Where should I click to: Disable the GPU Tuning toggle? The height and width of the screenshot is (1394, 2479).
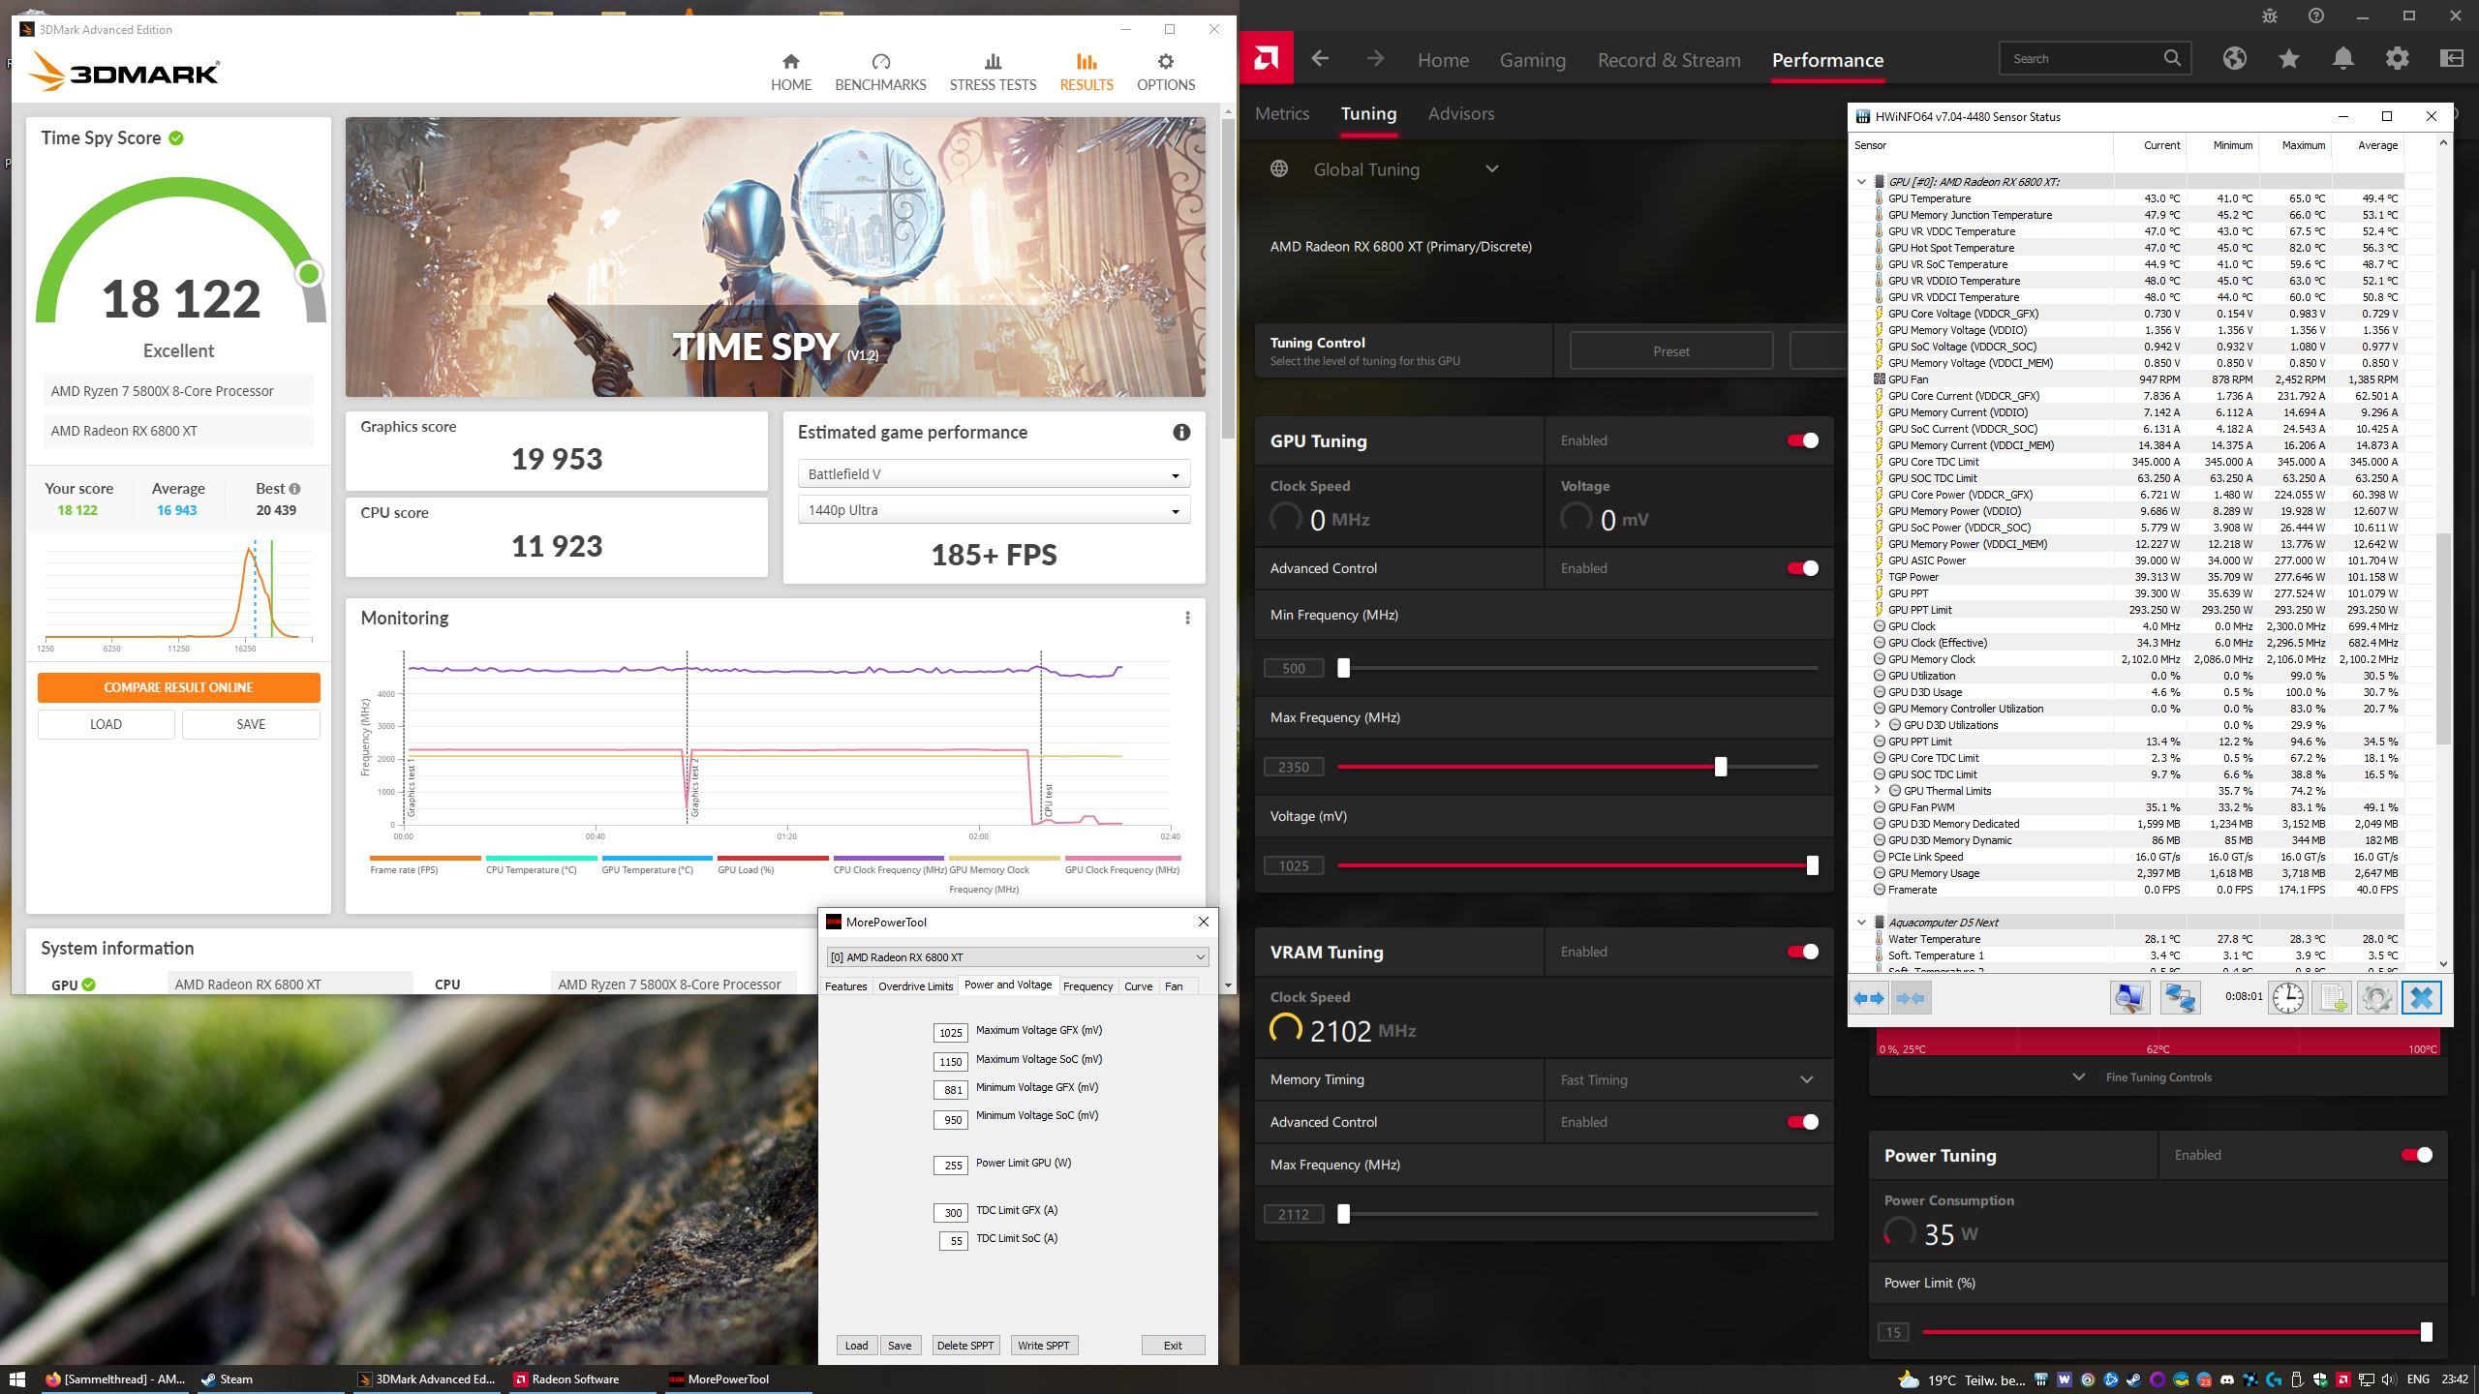(1802, 440)
